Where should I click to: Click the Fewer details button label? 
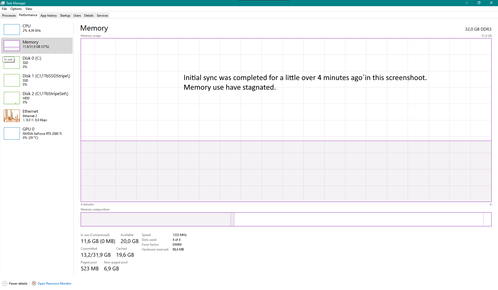(18, 284)
